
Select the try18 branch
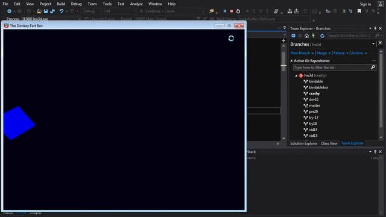point(313,124)
